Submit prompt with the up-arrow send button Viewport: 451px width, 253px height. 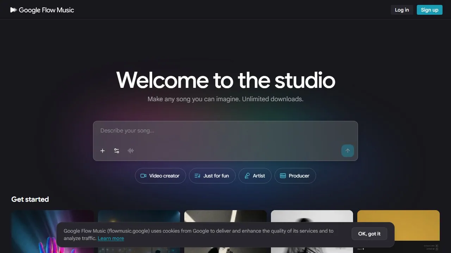tap(348, 151)
